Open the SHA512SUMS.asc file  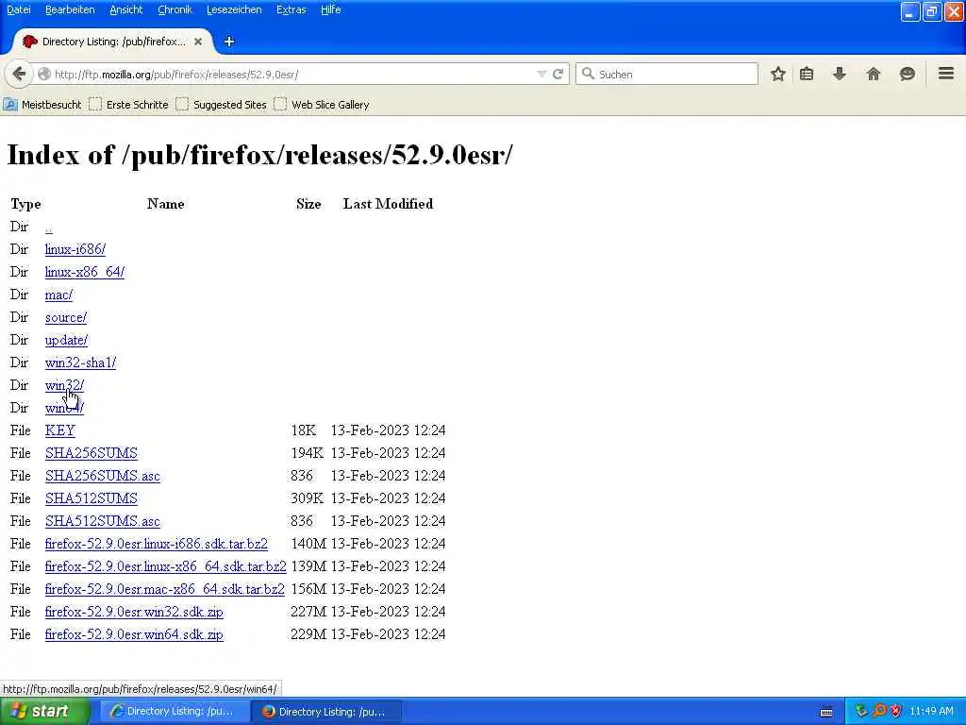click(102, 521)
